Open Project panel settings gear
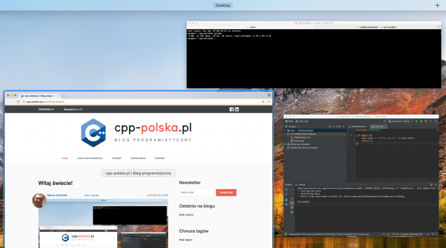The height and width of the screenshot is (248, 446). pos(339,126)
